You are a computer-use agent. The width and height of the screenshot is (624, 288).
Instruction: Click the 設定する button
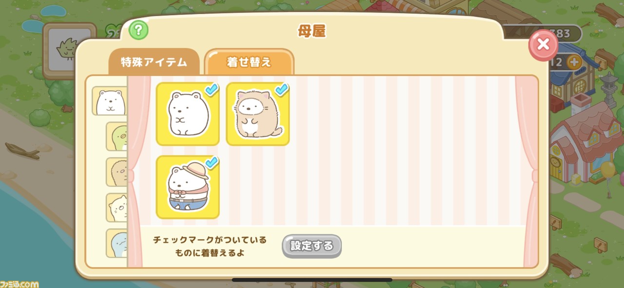tap(312, 246)
